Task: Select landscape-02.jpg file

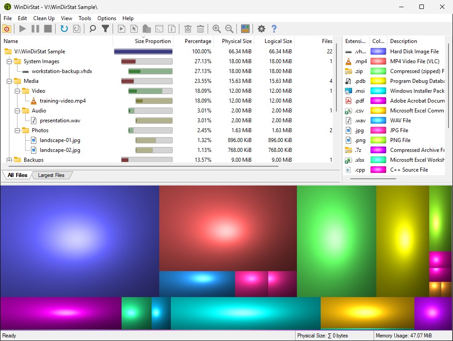Action: coord(60,150)
